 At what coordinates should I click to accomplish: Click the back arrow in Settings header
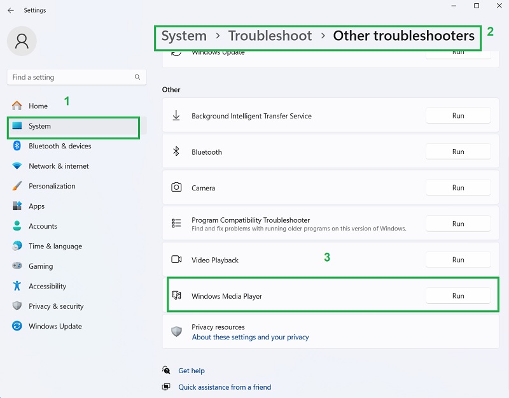coord(11,10)
